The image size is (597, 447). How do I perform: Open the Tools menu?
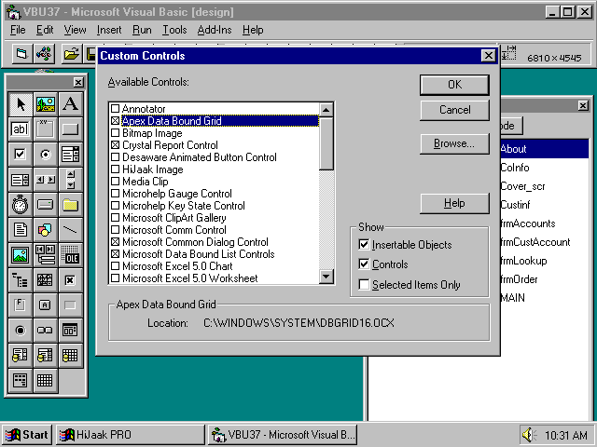[174, 30]
